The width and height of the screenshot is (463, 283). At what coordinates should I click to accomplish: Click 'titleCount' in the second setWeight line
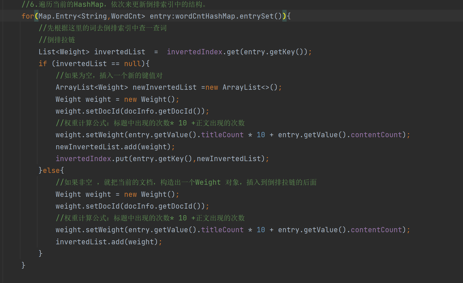[x=222, y=230]
